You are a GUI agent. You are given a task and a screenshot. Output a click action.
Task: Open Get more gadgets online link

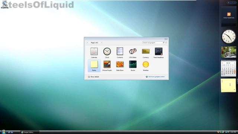pos(156,77)
